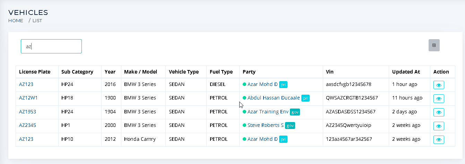Sort by the Updated At column

click(406, 72)
